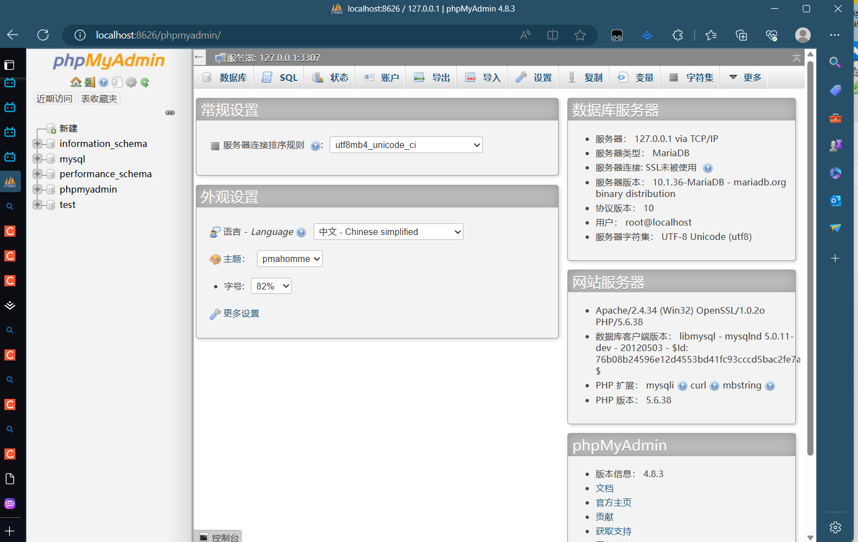
Task: Open the 导出 (Export) tab
Action: click(x=432, y=78)
